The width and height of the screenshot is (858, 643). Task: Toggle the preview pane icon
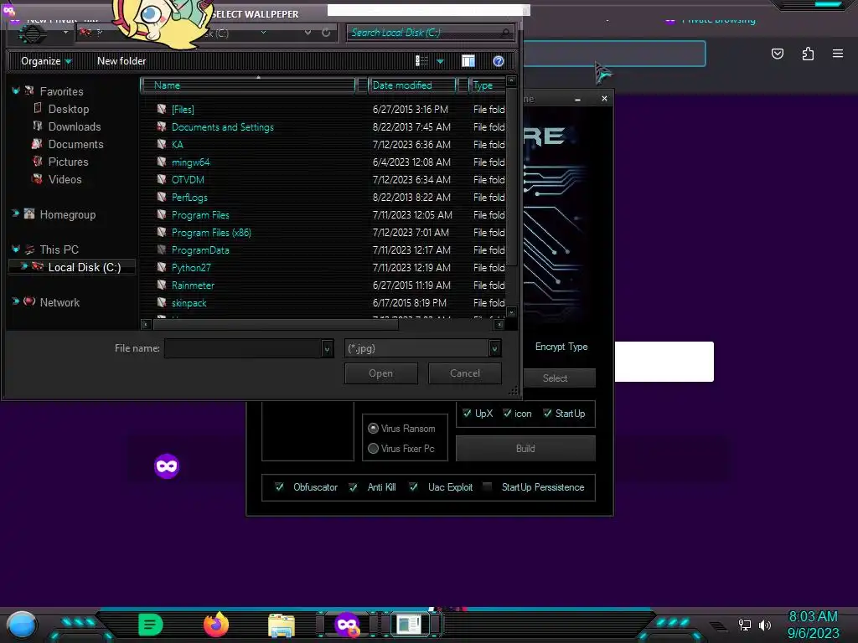468,61
